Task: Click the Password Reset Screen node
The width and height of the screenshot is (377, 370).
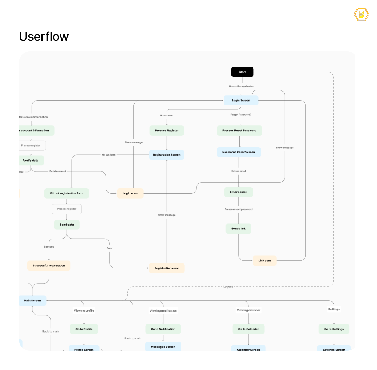Action: (239, 153)
